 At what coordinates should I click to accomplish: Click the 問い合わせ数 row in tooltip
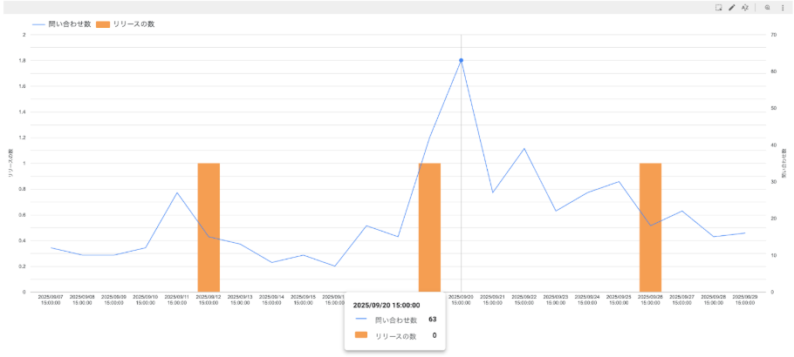tap(394, 320)
